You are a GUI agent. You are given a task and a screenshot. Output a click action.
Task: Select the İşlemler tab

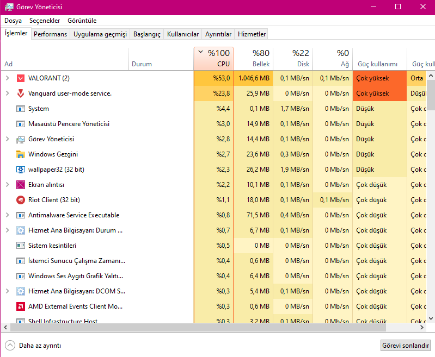tap(16, 33)
